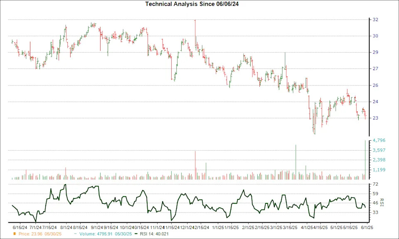Click the date label 2/1/25
This screenshot has width=399, height=239.
[248, 227]
